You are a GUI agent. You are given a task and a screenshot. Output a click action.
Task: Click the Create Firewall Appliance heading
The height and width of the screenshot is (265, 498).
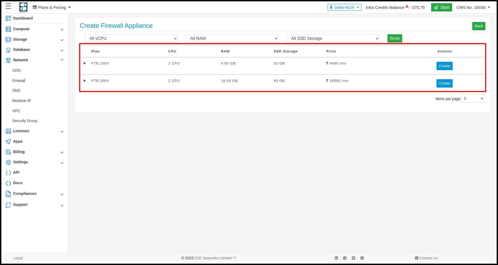tap(116, 26)
